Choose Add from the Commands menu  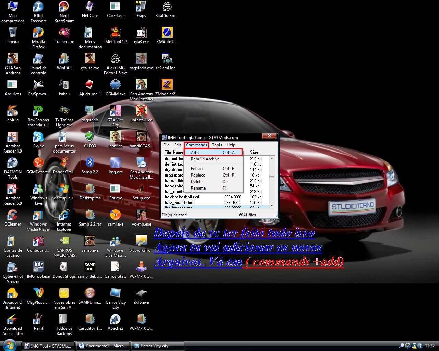[x=213, y=153]
